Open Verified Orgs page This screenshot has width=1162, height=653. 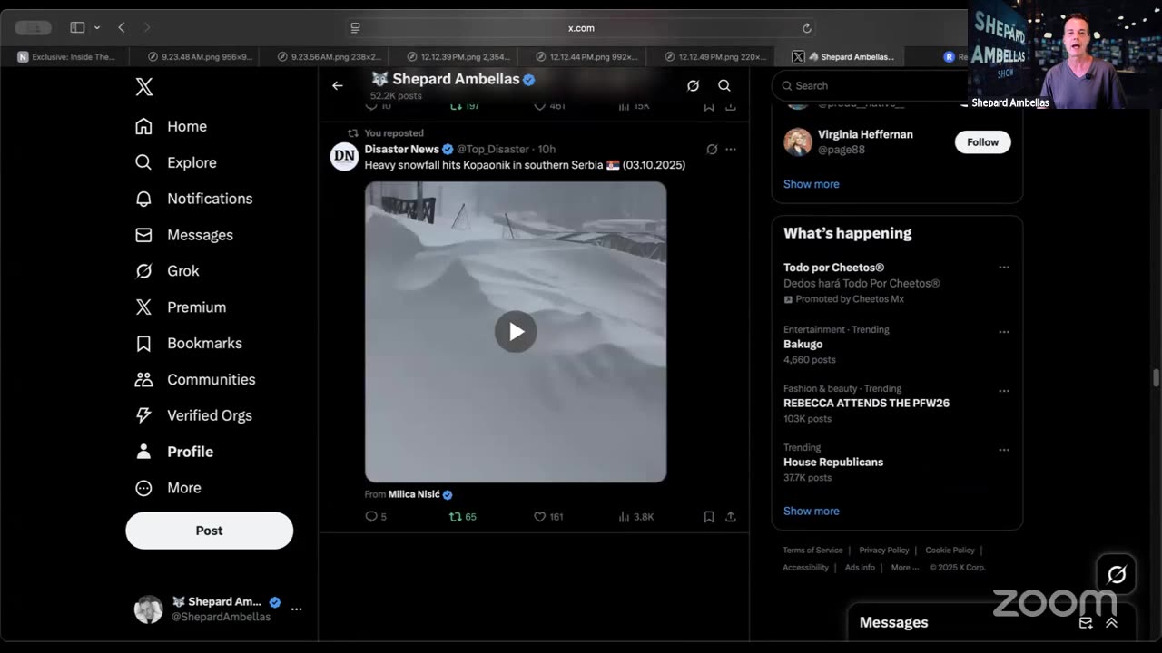(x=193, y=415)
